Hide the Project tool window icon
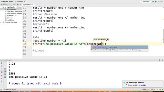This screenshot has width=164, height=92. pyautogui.click(x=20, y=5)
